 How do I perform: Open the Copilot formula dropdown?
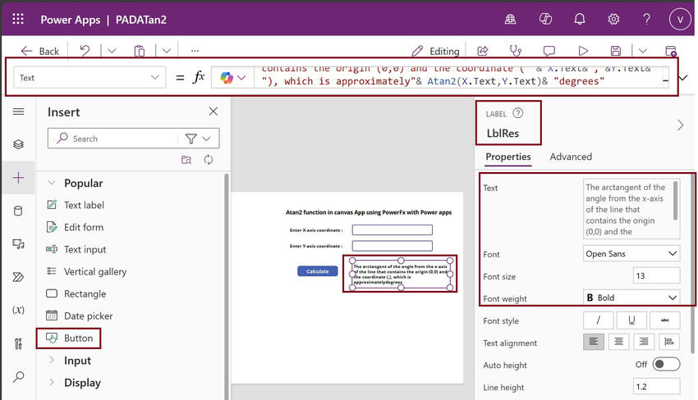coord(233,78)
